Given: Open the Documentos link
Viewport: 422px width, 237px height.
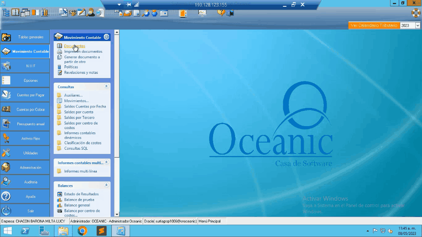Looking at the screenshot, I should 74,46.
